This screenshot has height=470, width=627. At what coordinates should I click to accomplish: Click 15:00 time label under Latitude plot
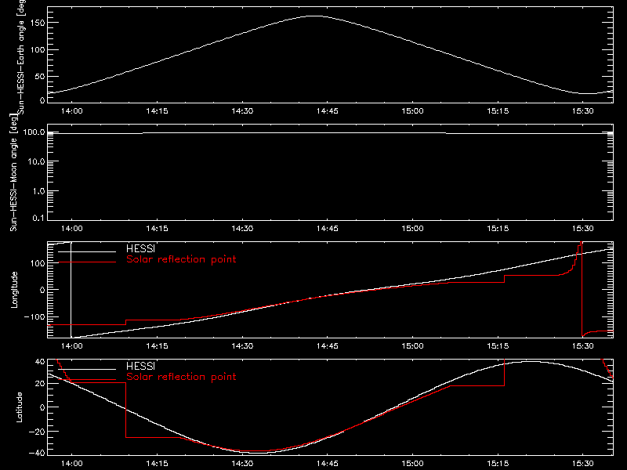pos(412,464)
